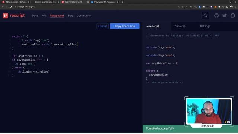This screenshot has height=134, width=238.
Task: Go back in browser history
Action: pos(3,7)
